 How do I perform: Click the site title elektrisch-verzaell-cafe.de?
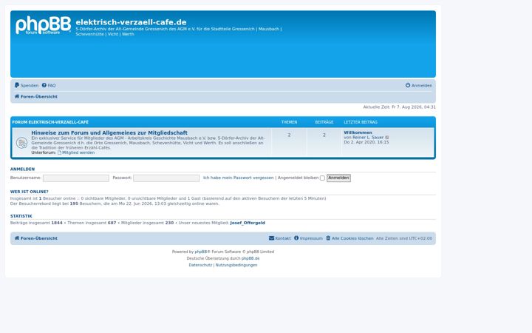[131, 22]
